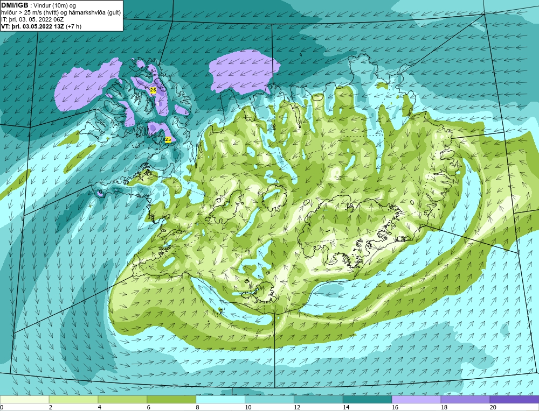Select the 12–14 m/s teal legend swatch
The image size is (539, 411).
coord(319,399)
